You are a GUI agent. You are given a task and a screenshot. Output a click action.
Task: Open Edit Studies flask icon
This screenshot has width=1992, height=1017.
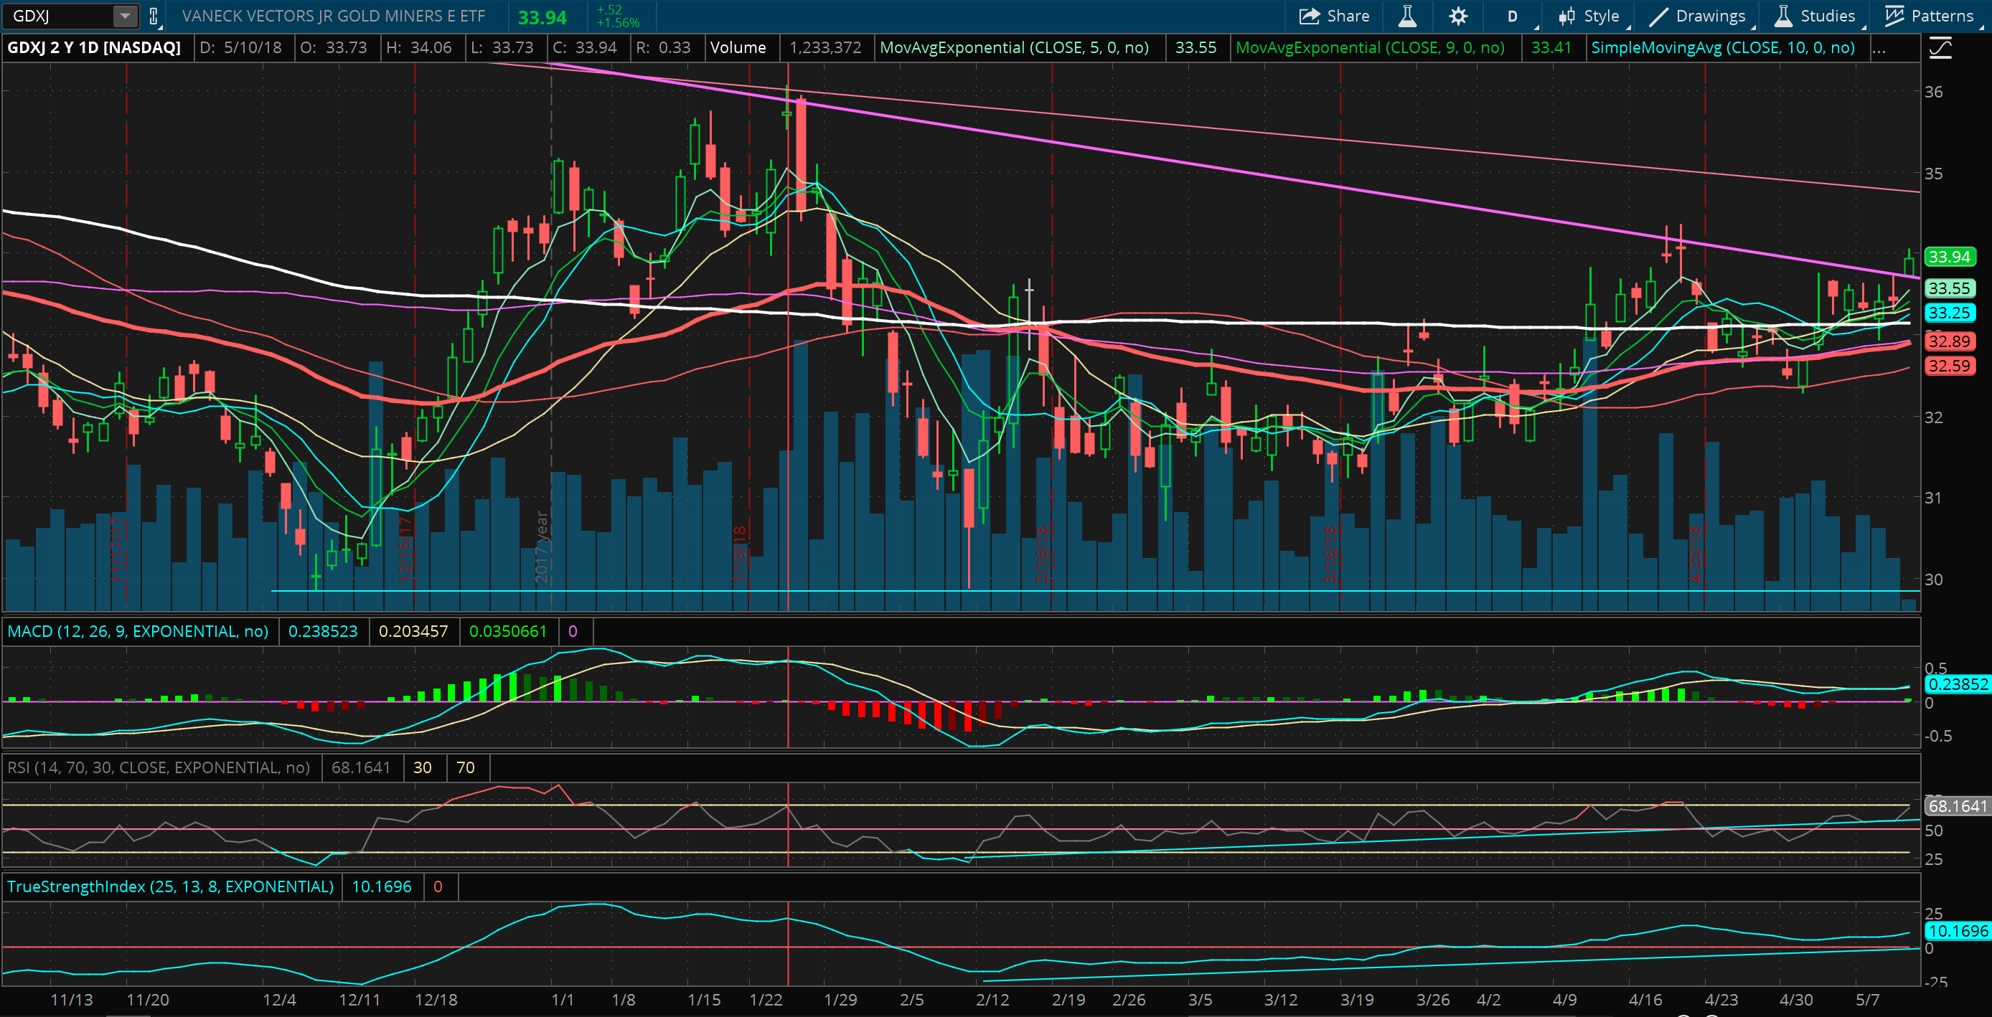1406,16
